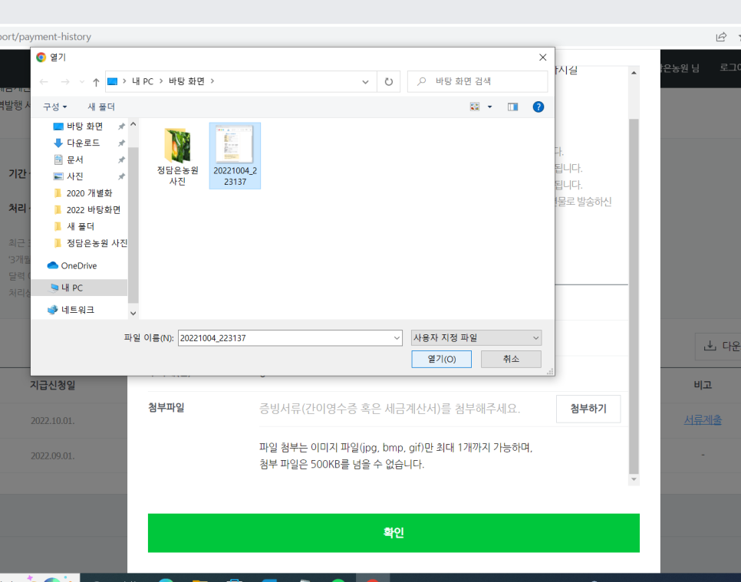Click the Chrome icon in the taskbar
This screenshot has height=582, width=741.
click(372, 579)
